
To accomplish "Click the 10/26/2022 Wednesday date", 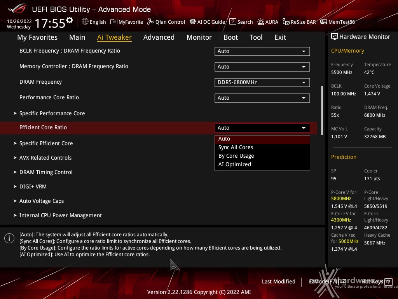I will (x=19, y=24).
